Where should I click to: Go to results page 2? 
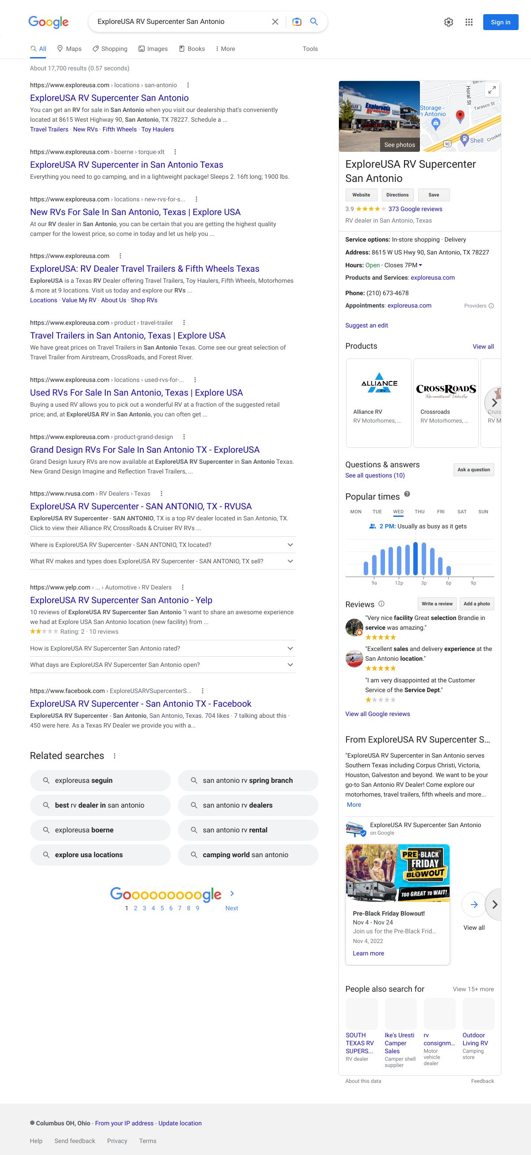pyautogui.click(x=135, y=908)
